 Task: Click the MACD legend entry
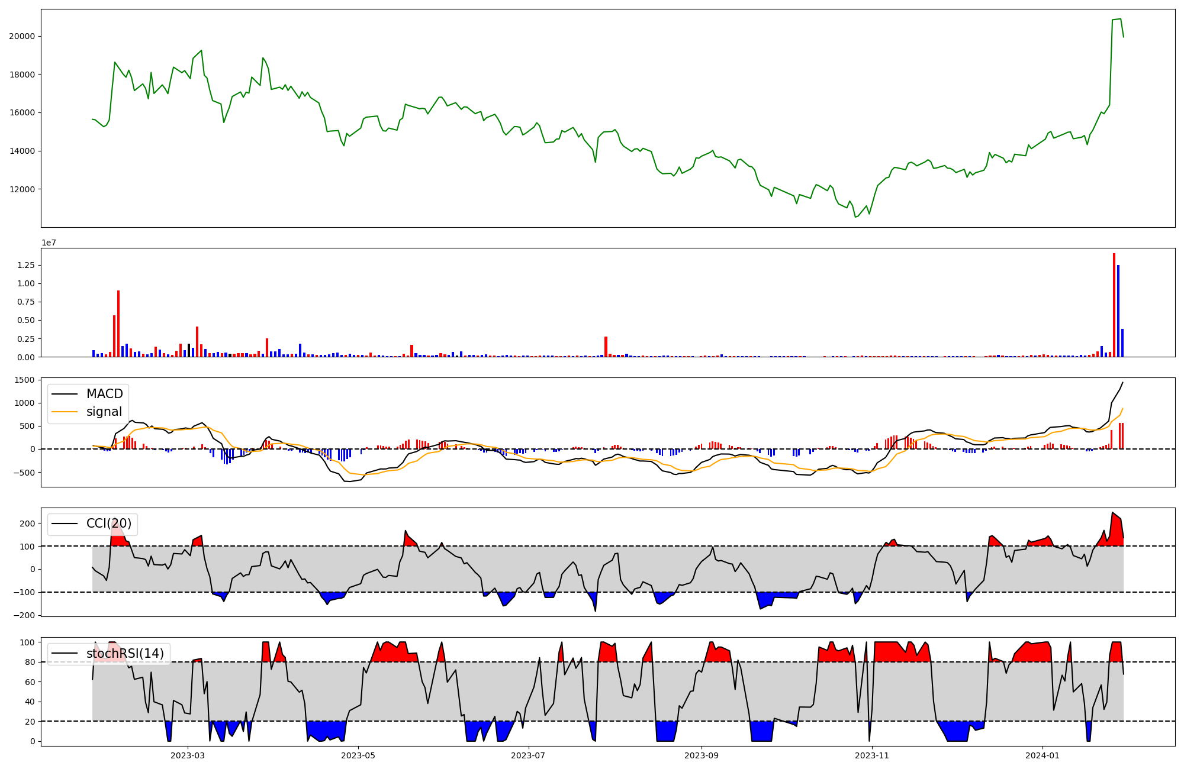(104, 394)
